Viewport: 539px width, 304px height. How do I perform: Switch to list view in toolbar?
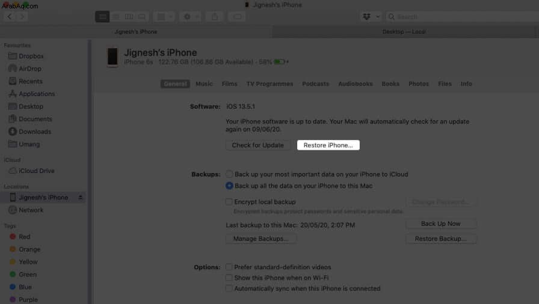(x=116, y=16)
